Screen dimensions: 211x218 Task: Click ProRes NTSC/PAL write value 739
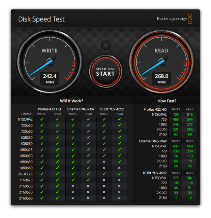(176, 114)
